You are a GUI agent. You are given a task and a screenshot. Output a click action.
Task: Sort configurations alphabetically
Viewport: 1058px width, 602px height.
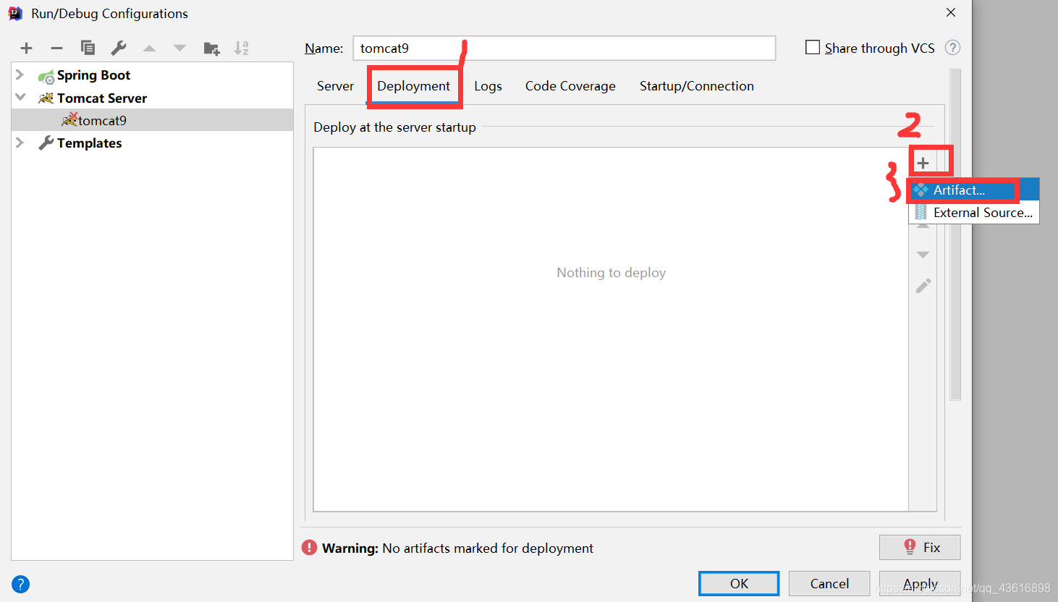pyautogui.click(x=242, y=48)
